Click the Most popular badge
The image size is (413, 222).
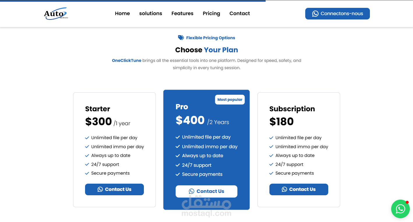pos(230,100)
